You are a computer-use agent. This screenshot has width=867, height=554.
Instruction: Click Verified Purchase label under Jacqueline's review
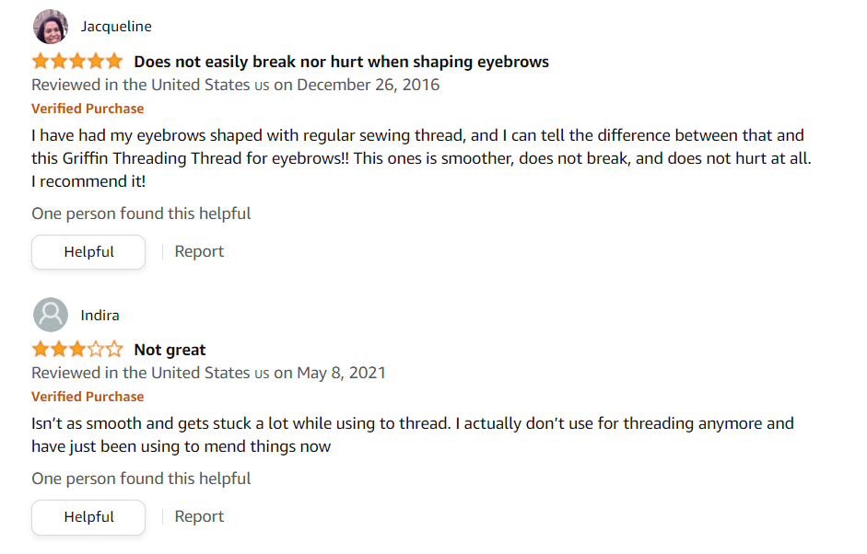pos(88,109)
